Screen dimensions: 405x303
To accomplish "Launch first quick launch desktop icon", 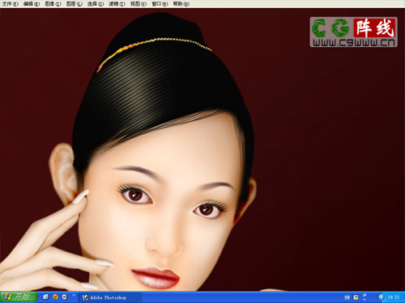I will point(45,297).
